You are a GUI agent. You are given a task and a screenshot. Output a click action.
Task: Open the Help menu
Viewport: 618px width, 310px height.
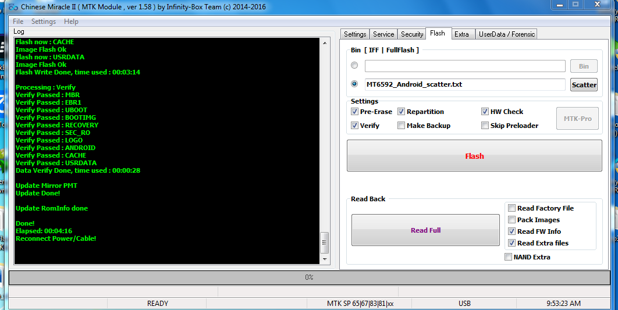click(71, 22)
